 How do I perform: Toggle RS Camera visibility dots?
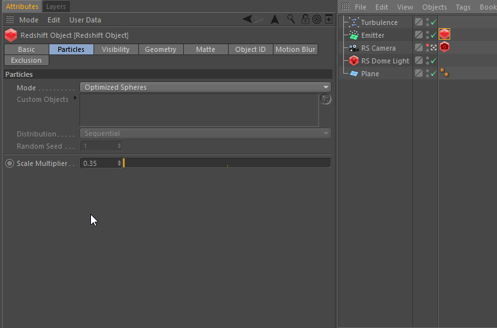(427, 47)
